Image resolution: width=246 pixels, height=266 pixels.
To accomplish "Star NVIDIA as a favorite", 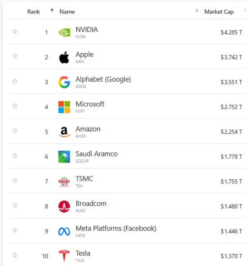I will (15, 31).
